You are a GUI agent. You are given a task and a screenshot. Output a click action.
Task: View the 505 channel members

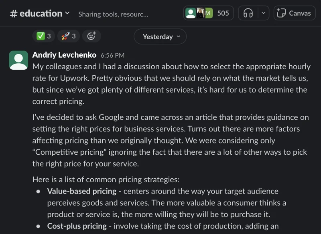tap(208, 13)
